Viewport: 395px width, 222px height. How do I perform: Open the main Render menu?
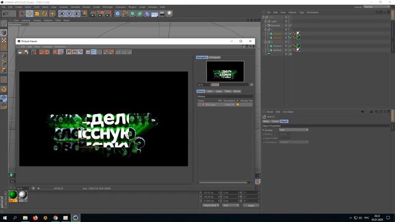pyautogui.click(x=86, y=7)
